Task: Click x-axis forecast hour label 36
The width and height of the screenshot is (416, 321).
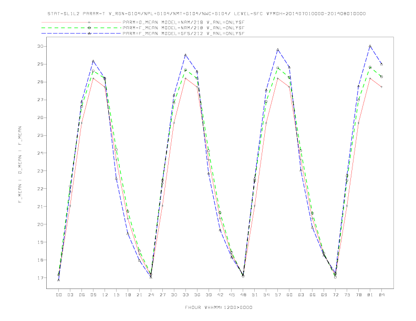Action: pos(197,295)
